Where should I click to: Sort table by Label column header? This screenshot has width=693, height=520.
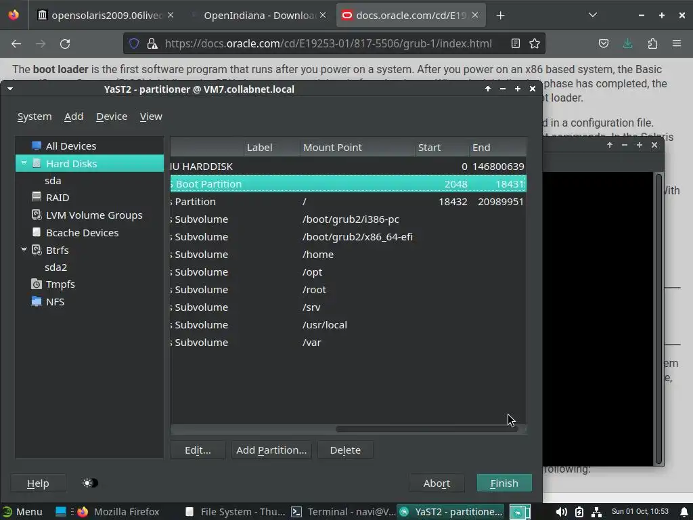(x=272, y=147)
